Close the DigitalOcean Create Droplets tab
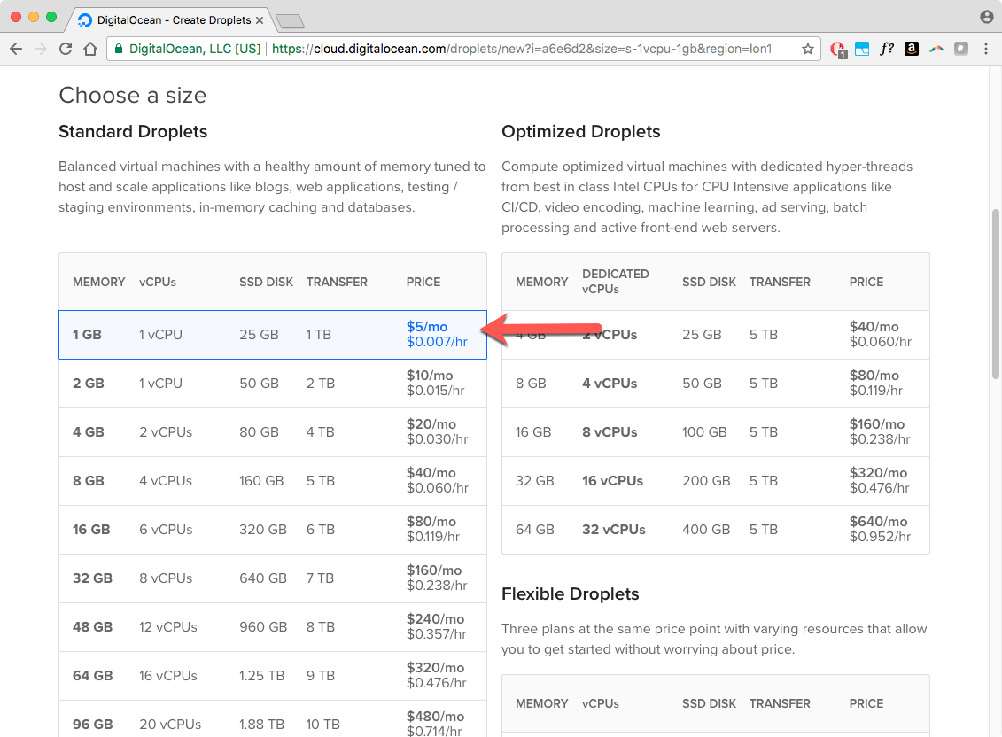The width and height of the screenshot is (1002, 737). click(x=260, y=20)
